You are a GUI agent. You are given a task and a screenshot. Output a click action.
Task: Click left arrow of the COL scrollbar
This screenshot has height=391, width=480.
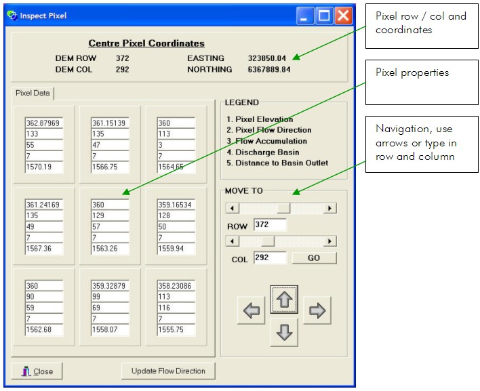point(231,241)
